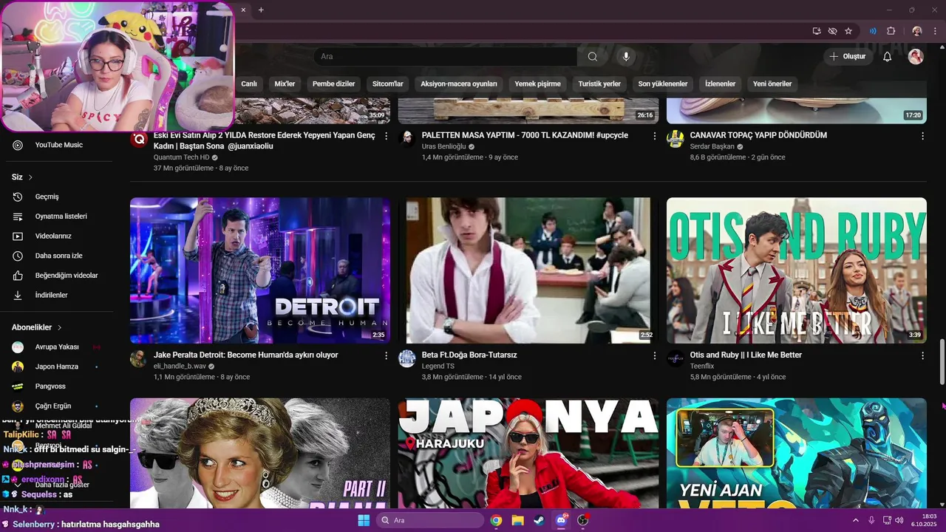
Task: Open Serdar Başkan channel link
Action: [x=712, y=146]
